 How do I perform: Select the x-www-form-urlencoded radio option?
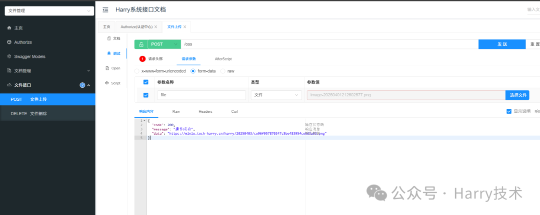pos(136,71)
